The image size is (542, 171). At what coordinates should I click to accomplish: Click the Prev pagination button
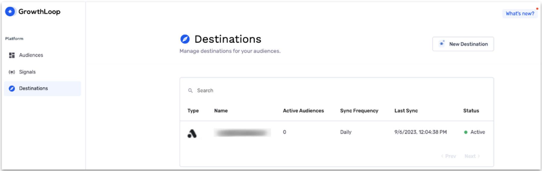pyautogui.click(x=449, y=156)
